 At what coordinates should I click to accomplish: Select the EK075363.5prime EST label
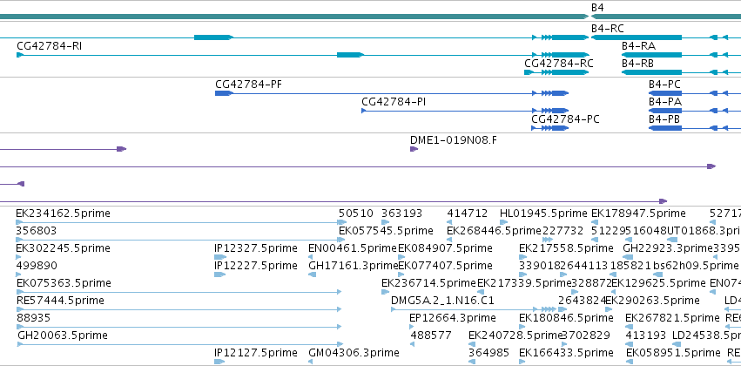(x=64, y=282)
